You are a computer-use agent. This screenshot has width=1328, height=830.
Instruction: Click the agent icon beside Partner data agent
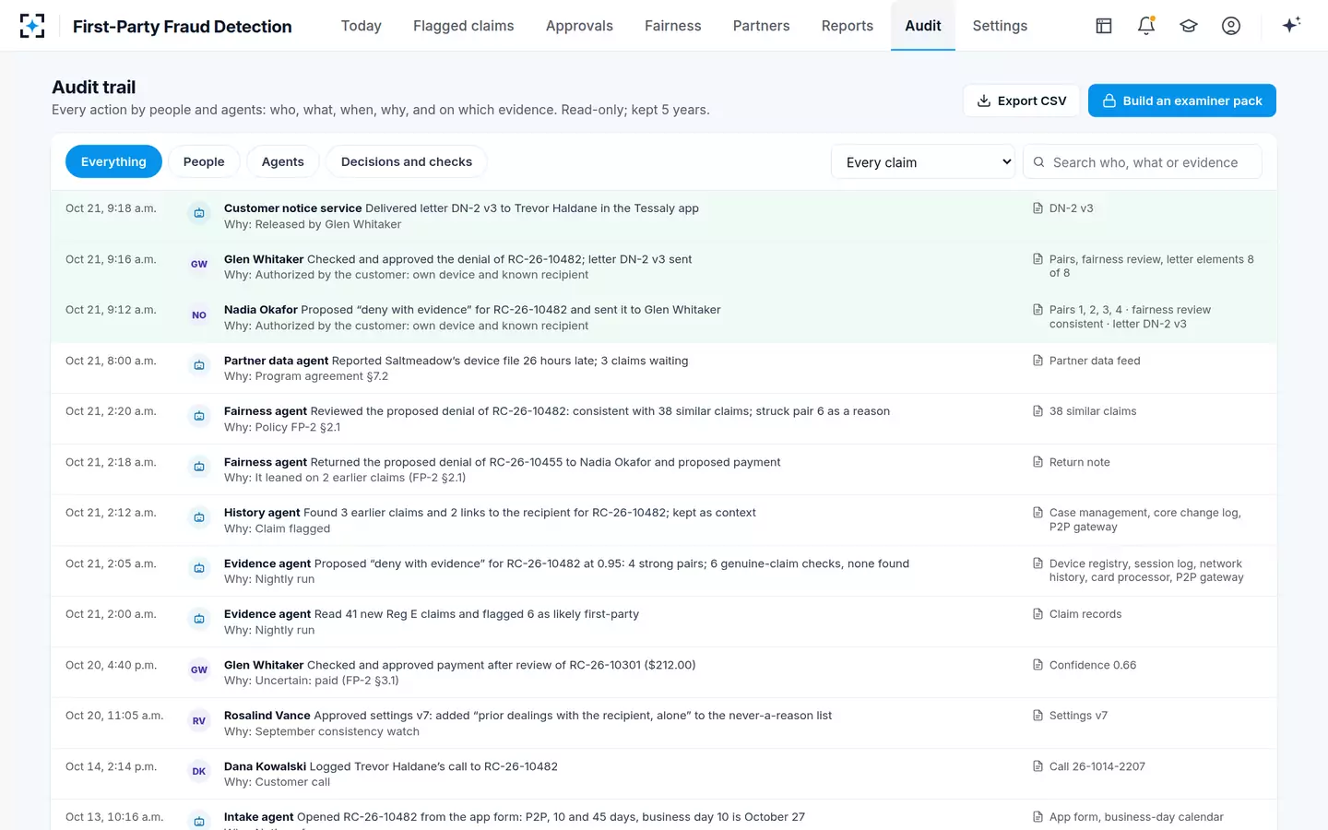[x=199, y=365]
